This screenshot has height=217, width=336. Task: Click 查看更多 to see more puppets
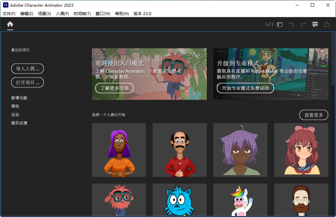tap(313, 115)
